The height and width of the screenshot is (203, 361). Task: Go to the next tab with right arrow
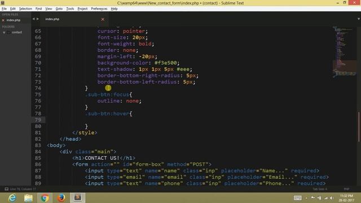tap(38, 19)
